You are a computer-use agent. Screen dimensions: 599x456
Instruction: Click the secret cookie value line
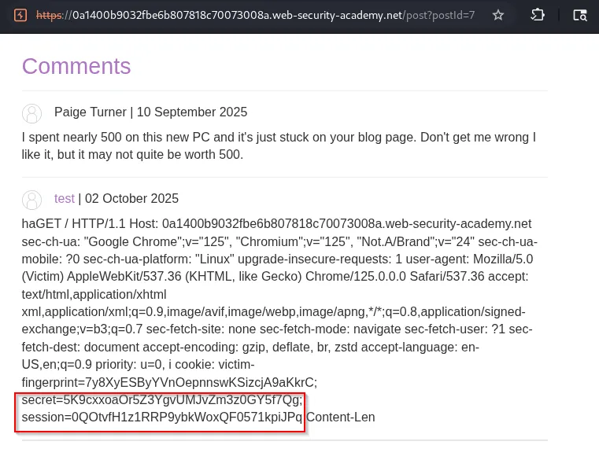161,400
